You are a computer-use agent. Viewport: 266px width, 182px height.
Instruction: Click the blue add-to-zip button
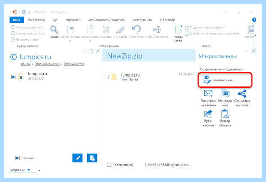click(x=92, y=158)
